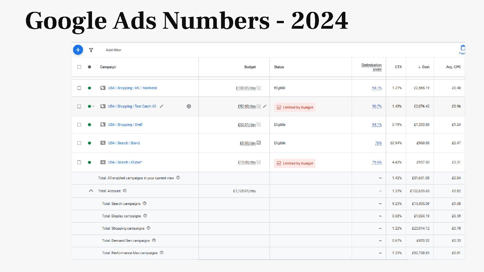Toggle the select-all checkbox in header
484x272 pixels.
point(79,67)
